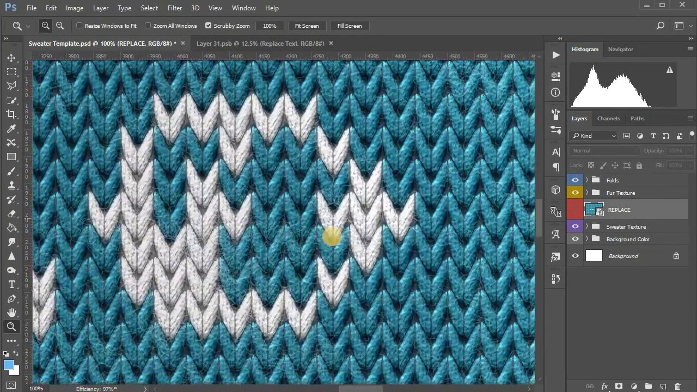Create a new layer
697x392 pixels.
pyautogui.click(x=663, y=387)
